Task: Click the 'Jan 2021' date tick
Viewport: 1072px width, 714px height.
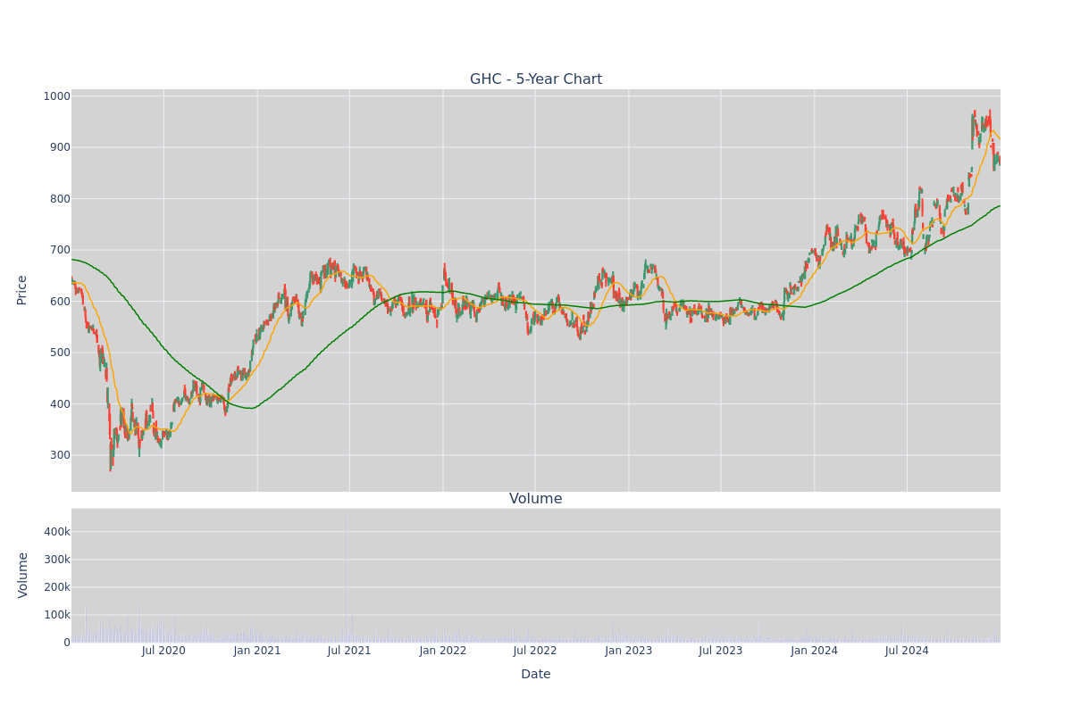Action: [x=257, y=651]
